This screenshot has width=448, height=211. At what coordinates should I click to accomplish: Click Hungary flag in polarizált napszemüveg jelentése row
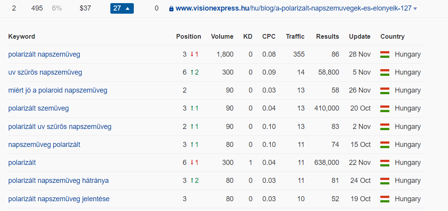tap(385, 199)
